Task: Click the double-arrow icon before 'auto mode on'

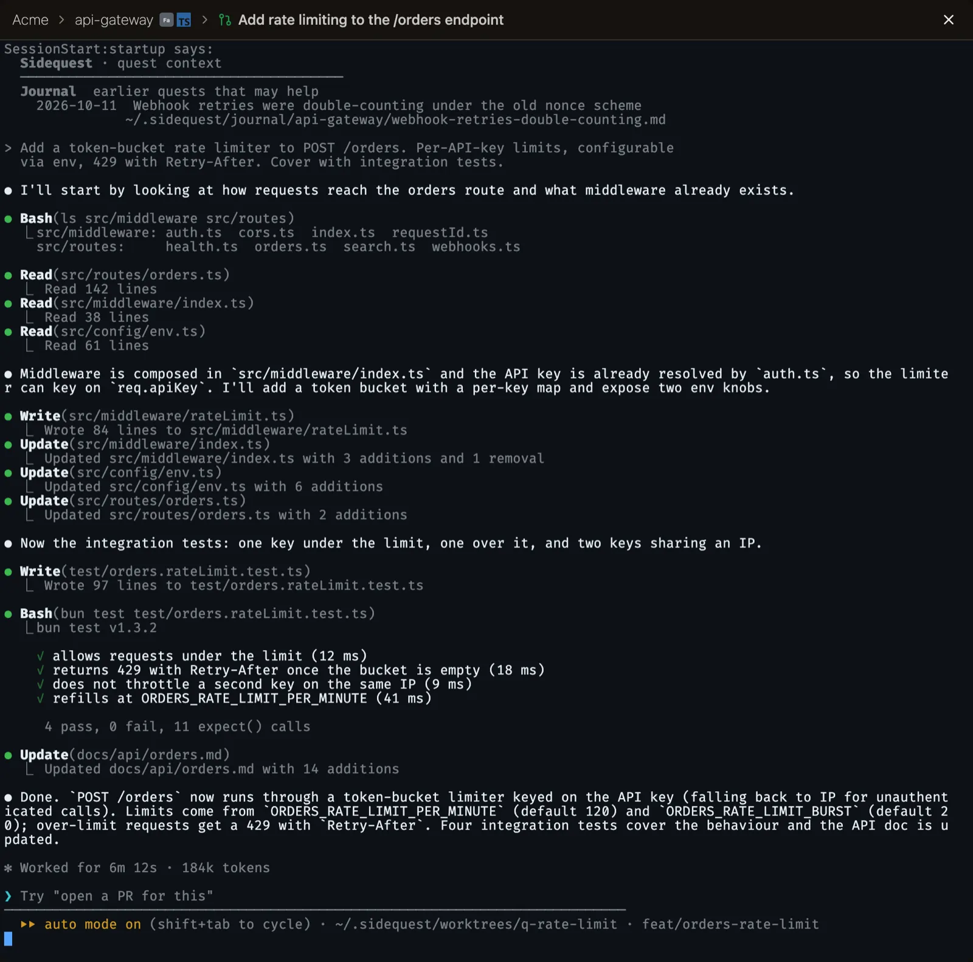Action: [x=28, y=924]
